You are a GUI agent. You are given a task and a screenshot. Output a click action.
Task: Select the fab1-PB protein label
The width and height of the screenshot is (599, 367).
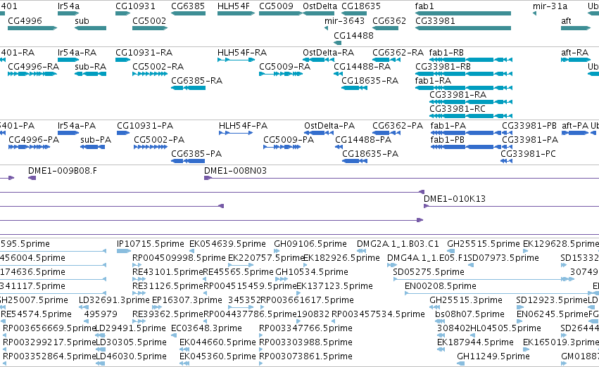point(448,140)
